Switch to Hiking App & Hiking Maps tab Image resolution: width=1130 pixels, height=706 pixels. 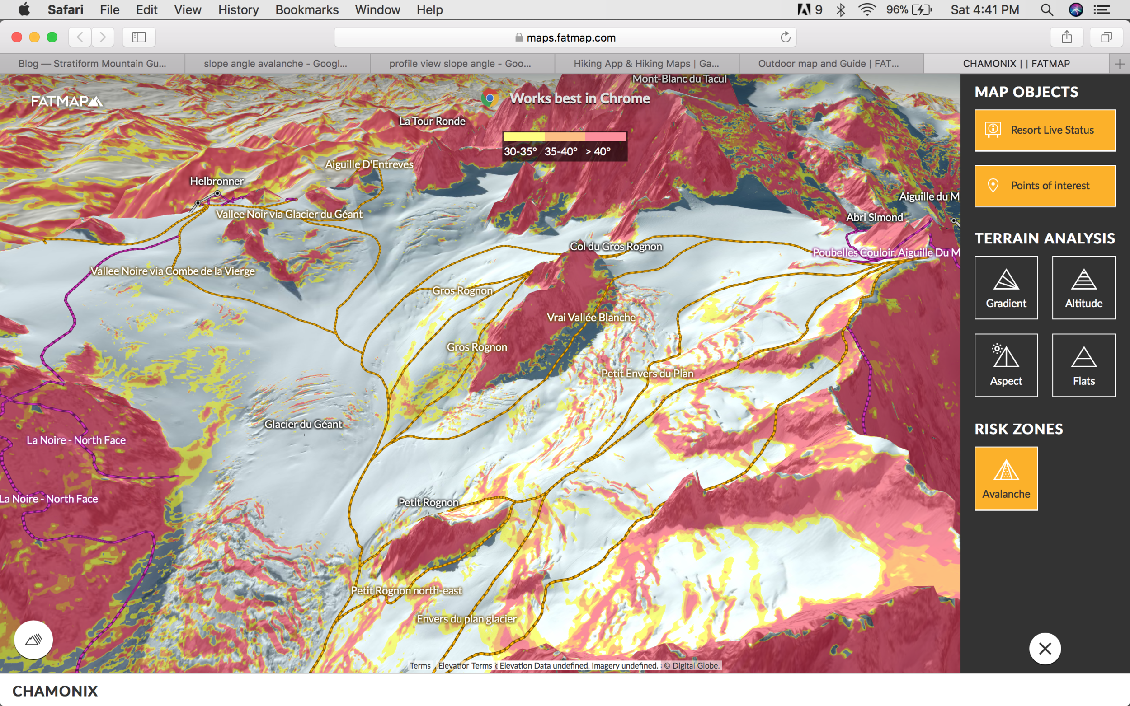click(x=646, y=64)
